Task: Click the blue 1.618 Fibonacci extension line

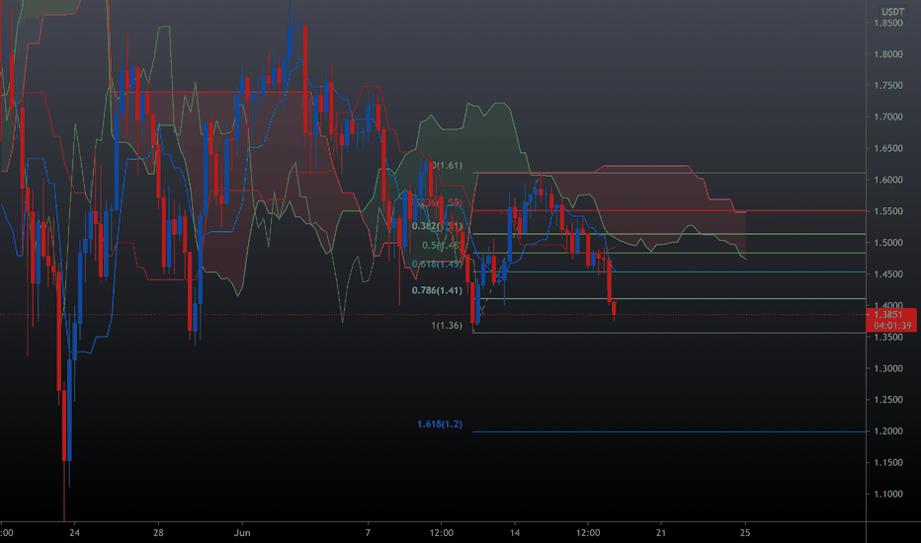Action: [x=668, y=432]
